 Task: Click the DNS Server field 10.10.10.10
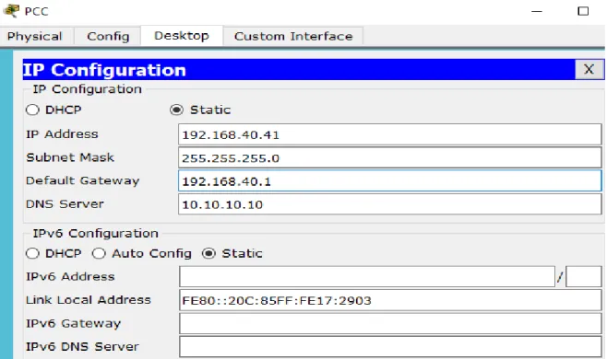pyautogui.click(x=390, y=204)
